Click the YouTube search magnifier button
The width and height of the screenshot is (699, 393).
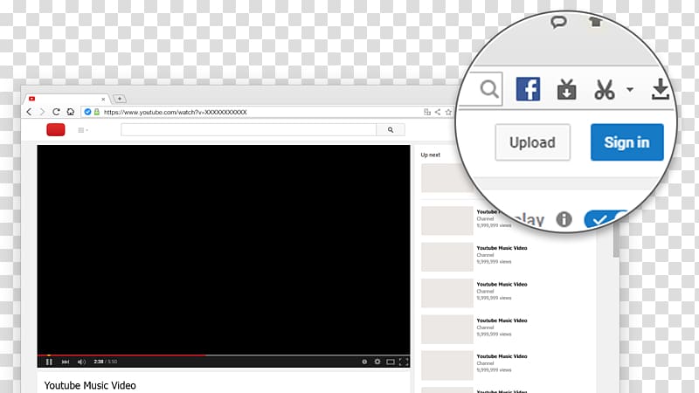(391, 129)
